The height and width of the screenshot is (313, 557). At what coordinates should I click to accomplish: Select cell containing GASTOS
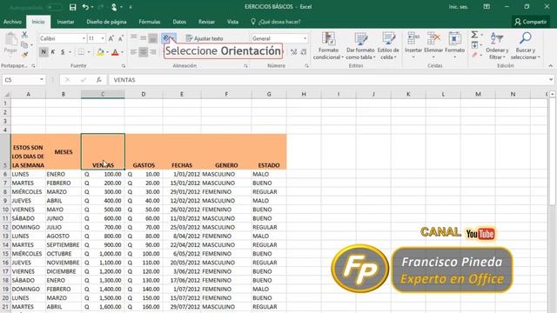click(144, 151)
